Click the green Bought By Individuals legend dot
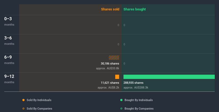The height and width of the screenshot is (112, 219). tap(121, 100)
